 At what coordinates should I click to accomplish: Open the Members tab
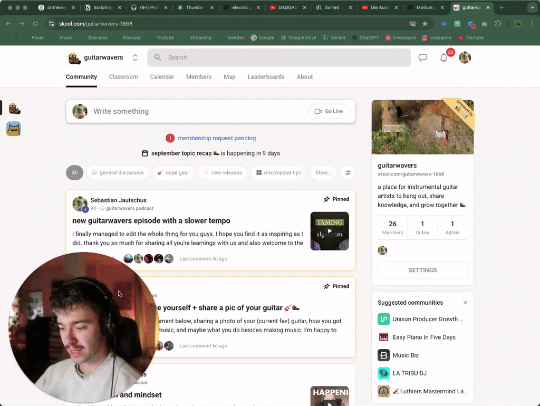[199, 77]
